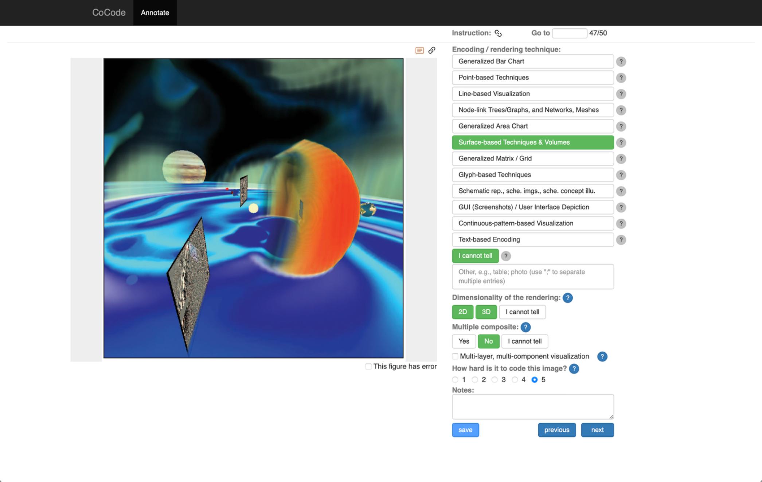Show help for Surface-based Techniques & Volumes
Image resolution: width=762 pixels, height=482 pixels.
click(621, 142)
